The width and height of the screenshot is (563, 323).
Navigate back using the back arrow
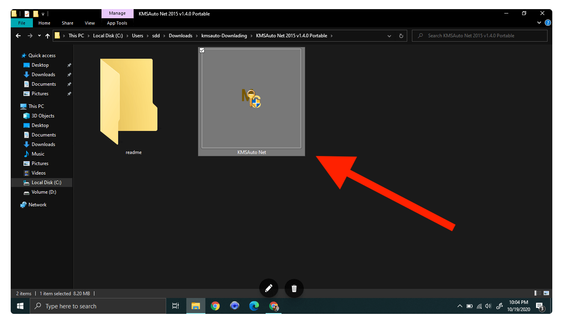[x=18, y=36]
